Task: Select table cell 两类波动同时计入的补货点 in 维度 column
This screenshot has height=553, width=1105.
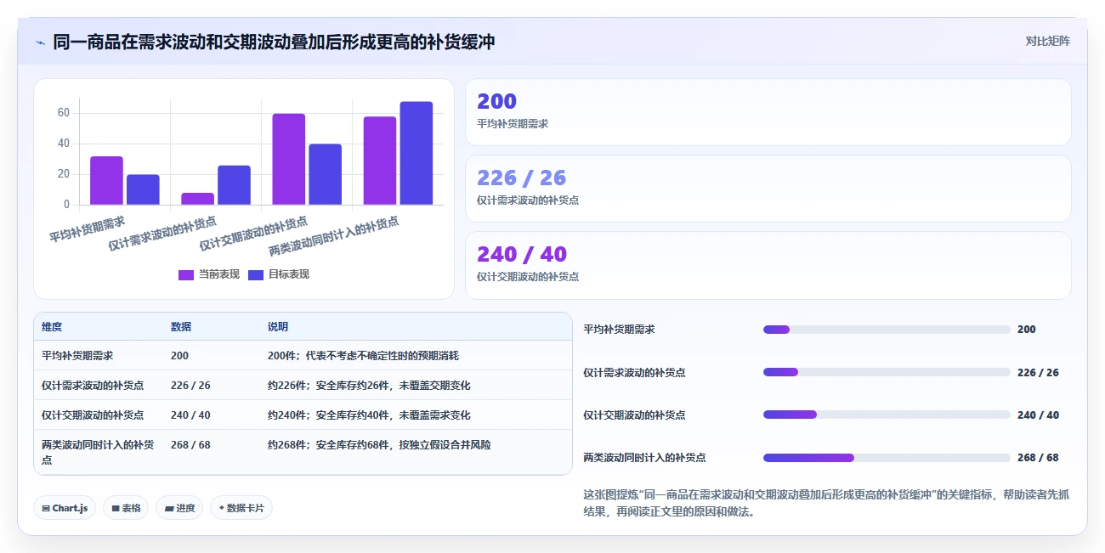Action: 98,452
